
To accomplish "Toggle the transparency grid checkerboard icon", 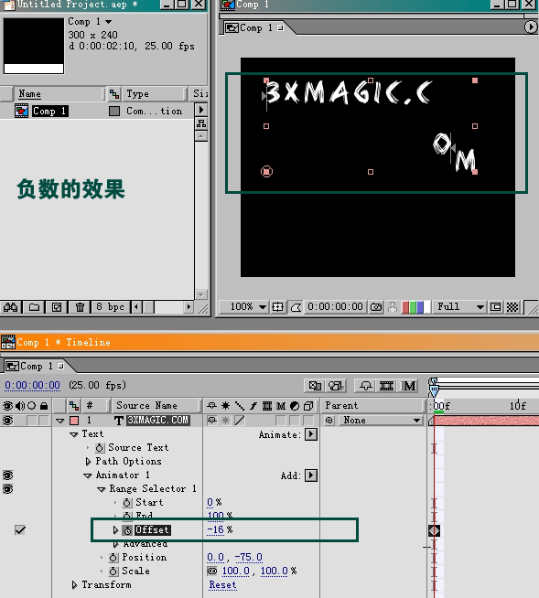I will [x=512, y=306].
